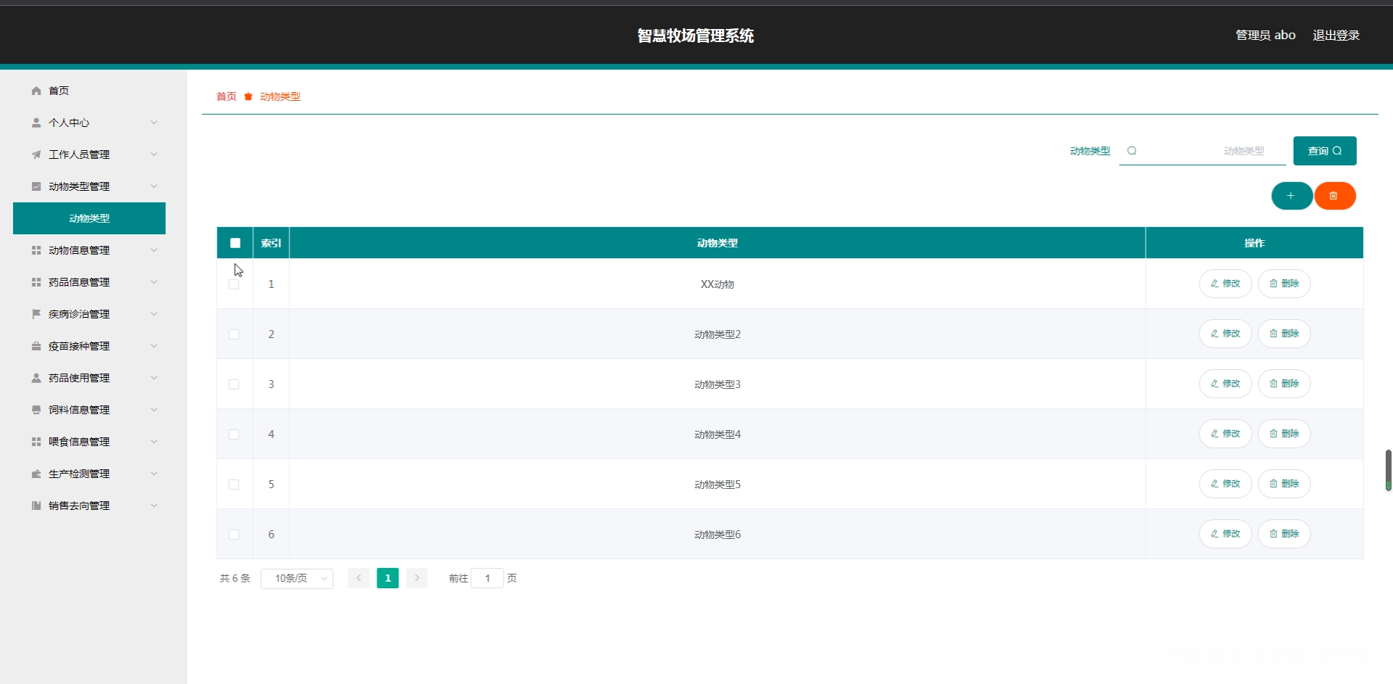
Task: Click 退出登录 to log out
Action: coord(1336,35)
